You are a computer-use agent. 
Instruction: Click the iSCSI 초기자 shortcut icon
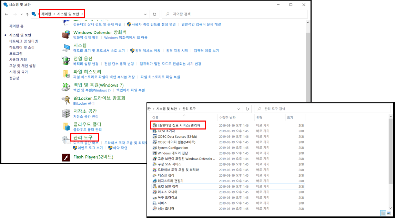[x=155, y=131]
